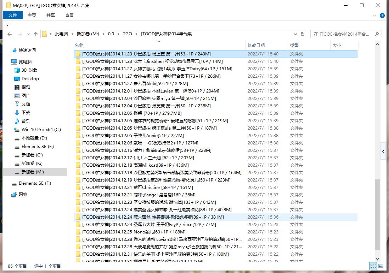
Task: Open the 3D 对象 folder icon
Action: click(x=17, y=70)
